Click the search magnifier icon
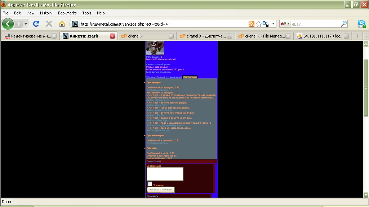 click(344, 24)
